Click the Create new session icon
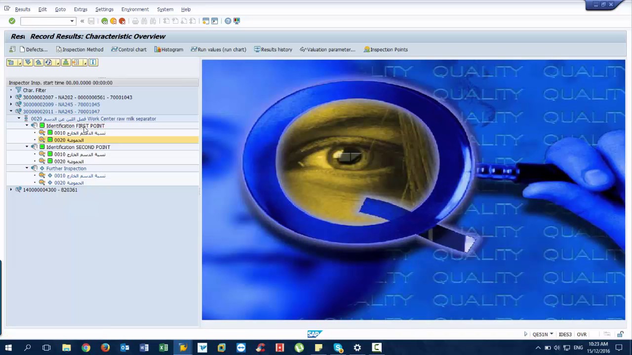This screenshot has height=355, width=632. [x=206, y=21]
